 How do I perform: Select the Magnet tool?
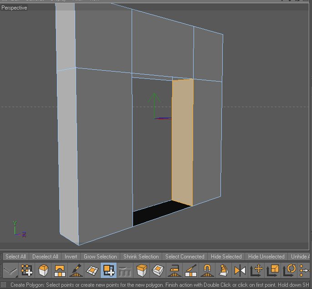tap(207, 270)
